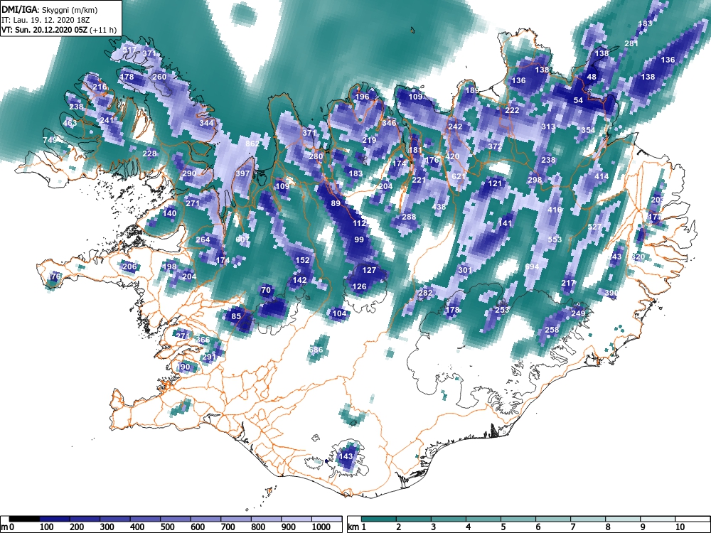
Task: Click visibility value 686 on the map
Action: click(x=316, y=350)
